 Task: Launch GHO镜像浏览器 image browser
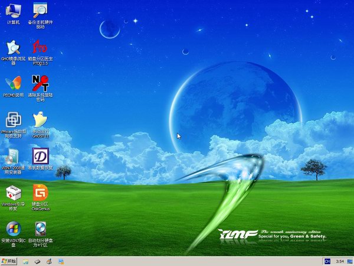13,47
